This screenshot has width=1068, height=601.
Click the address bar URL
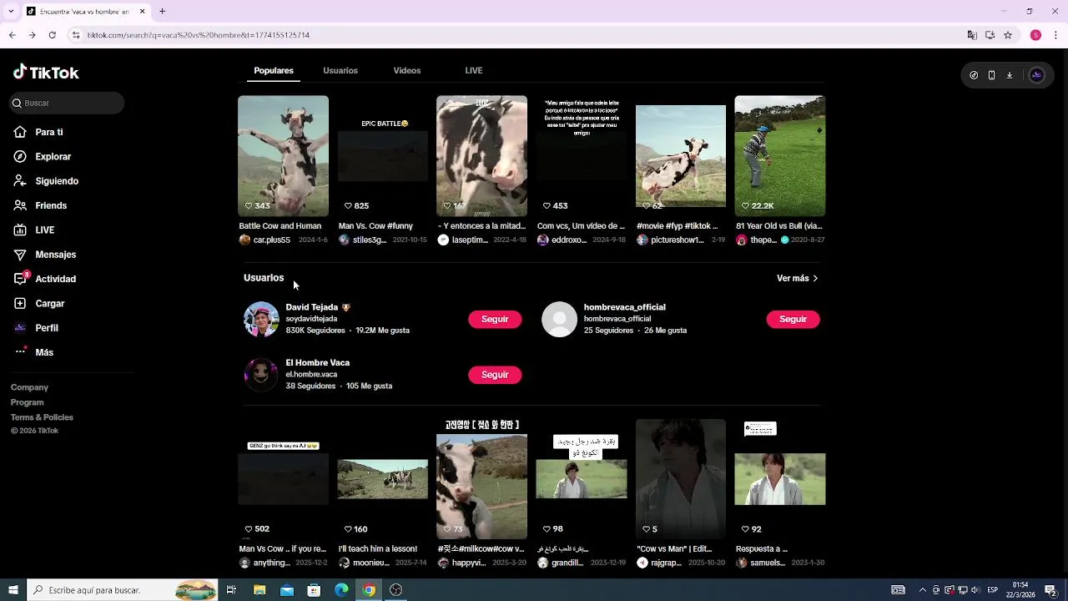pos(199,35)
